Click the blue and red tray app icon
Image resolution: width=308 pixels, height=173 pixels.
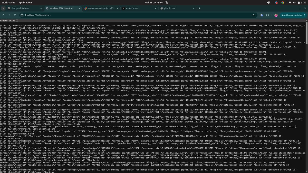pos(276,2)
